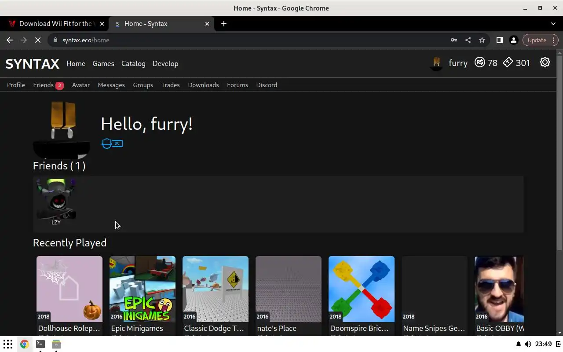This screenshot has width=563, height=352.
Task: Click the 301 Tix balance
Action: (523, 63)
